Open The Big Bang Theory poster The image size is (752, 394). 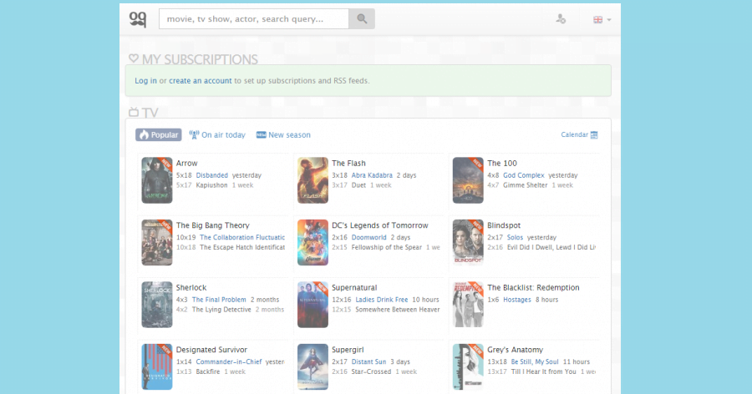pos(157,243)
